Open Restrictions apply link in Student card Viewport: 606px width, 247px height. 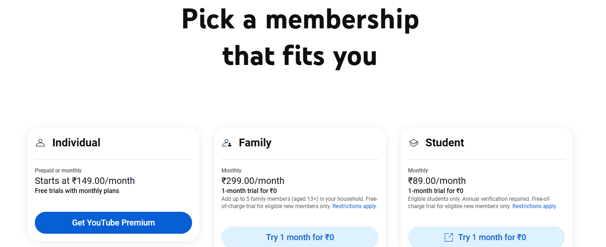point(534,206)
